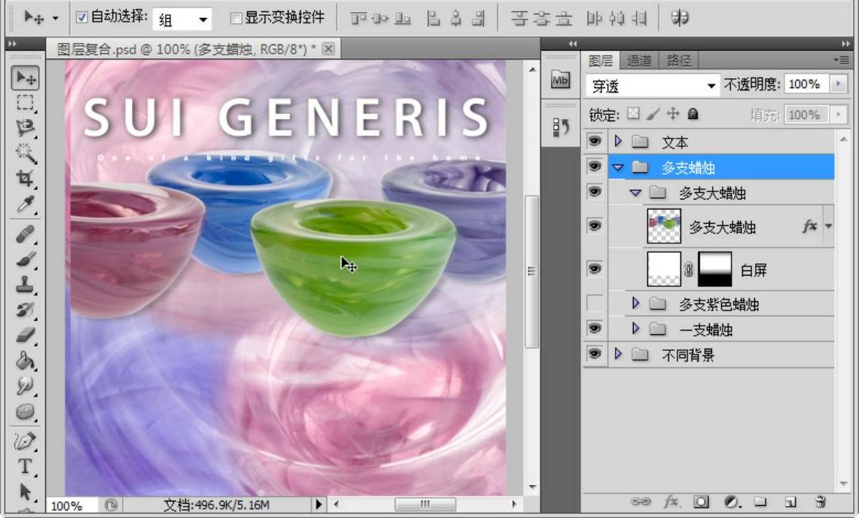Select the Horizontal Type tool
The width and height of the screenshot is (859, 518).
(x=25, y=466)
